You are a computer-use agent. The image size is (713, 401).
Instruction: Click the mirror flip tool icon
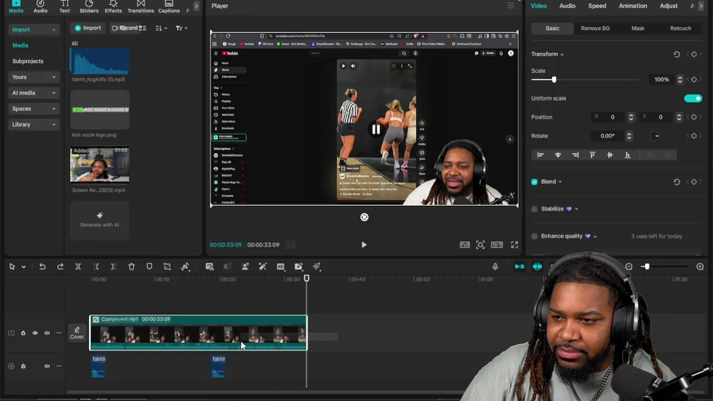pos(185,267)
